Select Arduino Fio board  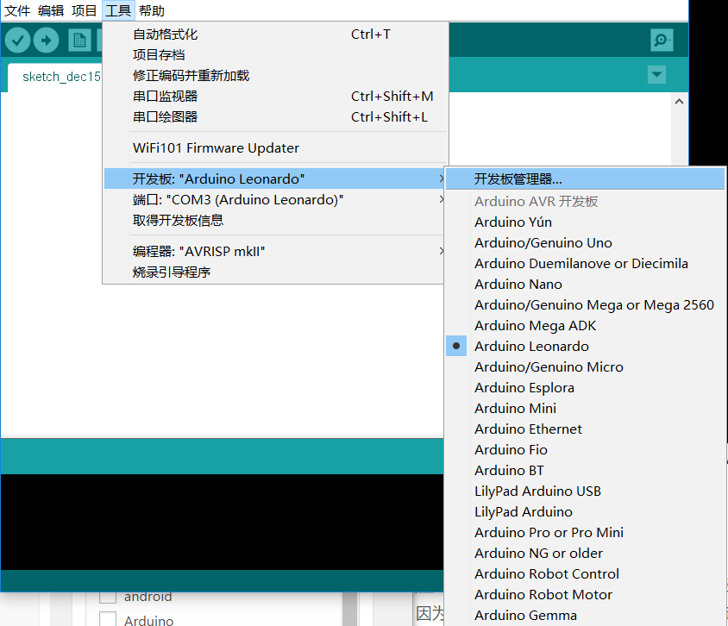tap(585, 449)
